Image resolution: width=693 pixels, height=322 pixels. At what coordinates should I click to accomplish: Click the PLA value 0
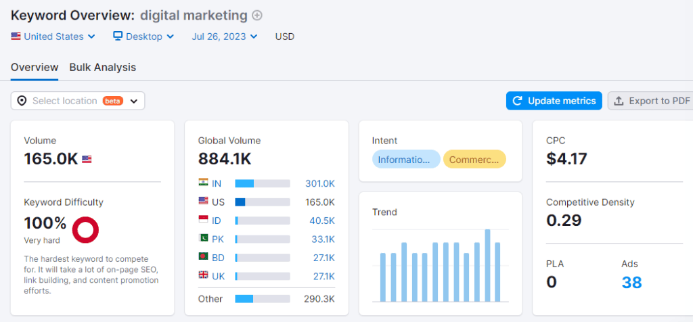coord(551,282)
